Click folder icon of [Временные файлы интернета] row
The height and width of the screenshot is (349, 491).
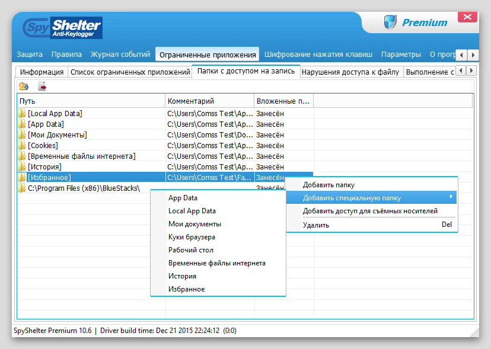pos(21,156)
